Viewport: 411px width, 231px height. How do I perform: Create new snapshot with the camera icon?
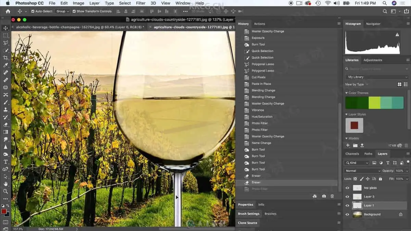tap(324, 196)
